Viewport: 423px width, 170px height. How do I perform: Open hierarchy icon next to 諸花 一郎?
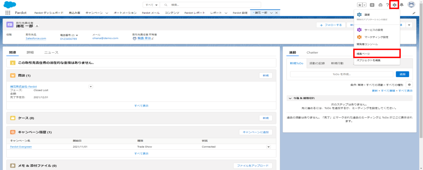(x=37, y=26)
